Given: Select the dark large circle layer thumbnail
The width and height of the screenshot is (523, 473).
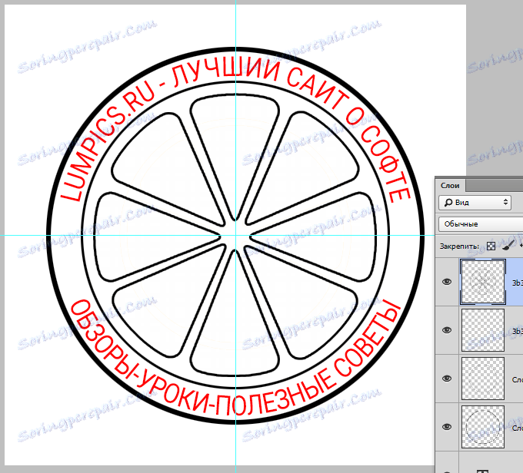Looking at the screenshot, I should click(483, 427).
